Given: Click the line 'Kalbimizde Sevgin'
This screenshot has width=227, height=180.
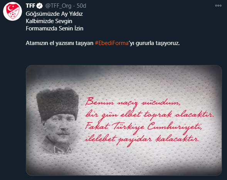Looking at the screenshot, I should pyautogui.click(x=49, y=21).
